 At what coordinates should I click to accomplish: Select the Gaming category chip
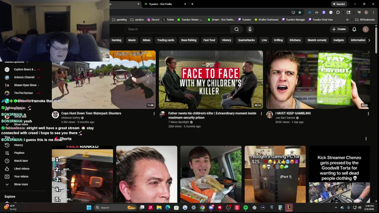click(116, 40)
